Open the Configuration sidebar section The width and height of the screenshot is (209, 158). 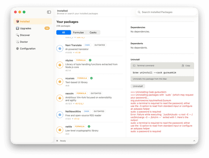coord(33,49)
